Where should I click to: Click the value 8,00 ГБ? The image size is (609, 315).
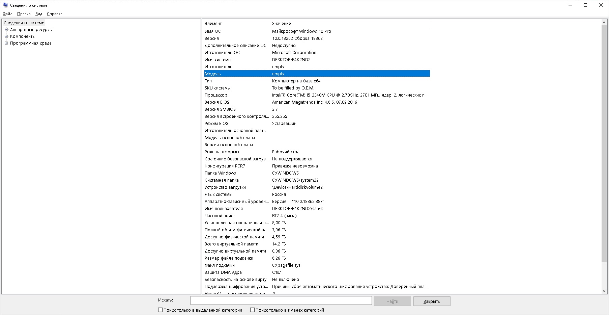[279, 222]
